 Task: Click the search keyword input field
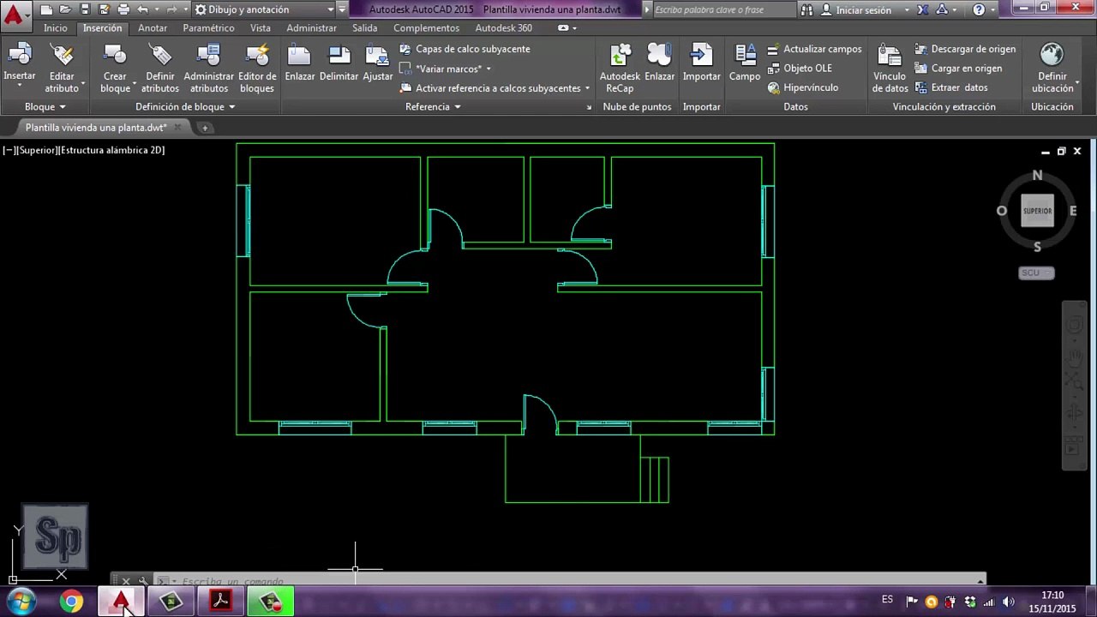725,10
